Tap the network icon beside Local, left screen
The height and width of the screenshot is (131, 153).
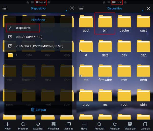[x=32, y=3]
